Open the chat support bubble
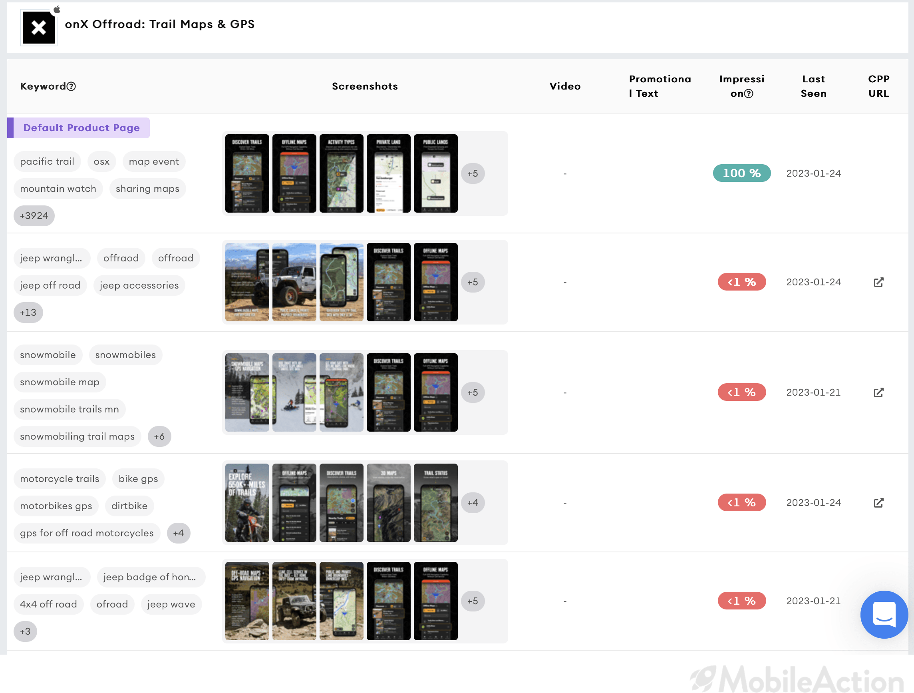 [x=884, y=614]
